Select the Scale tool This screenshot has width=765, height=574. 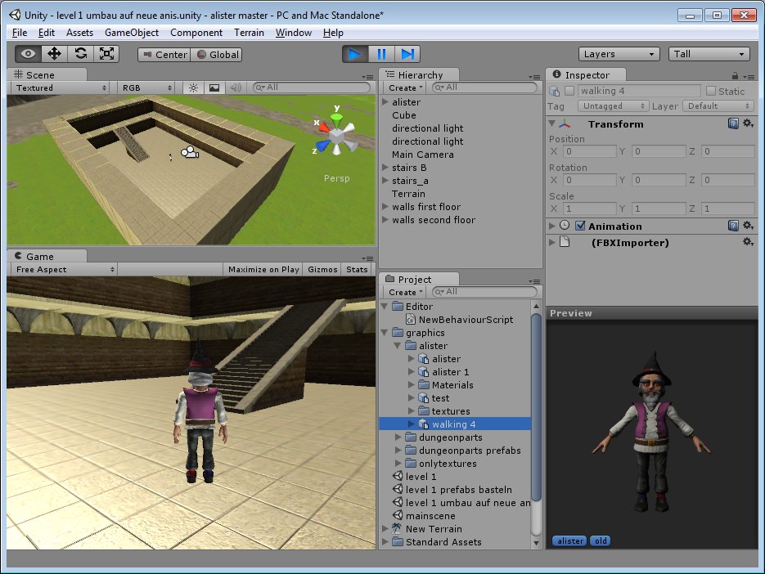coord(106,54)
